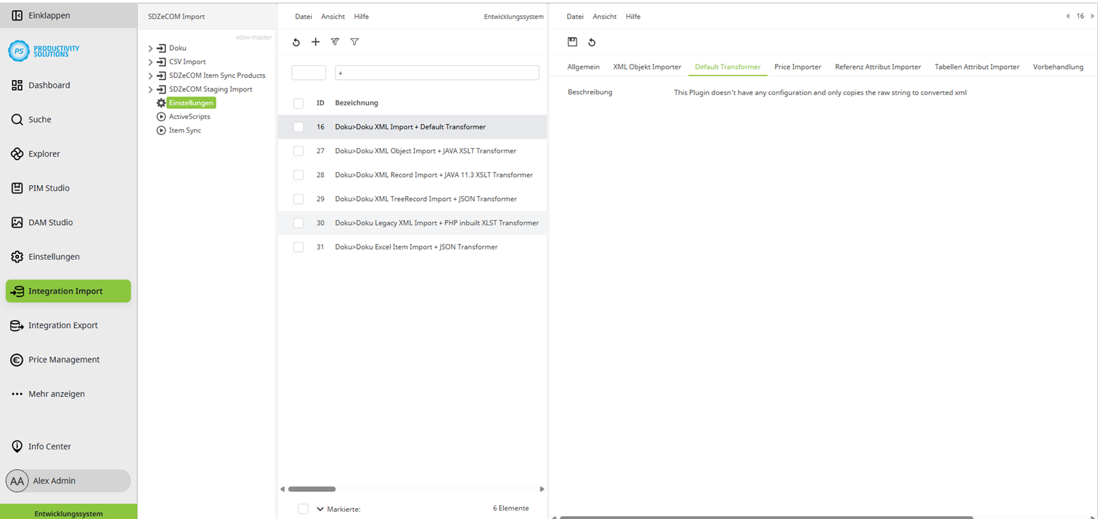Screen dimensions: 1098x519
Task: Expand the SDZeCOM Staging Import node
Action: tap(150, 89)
